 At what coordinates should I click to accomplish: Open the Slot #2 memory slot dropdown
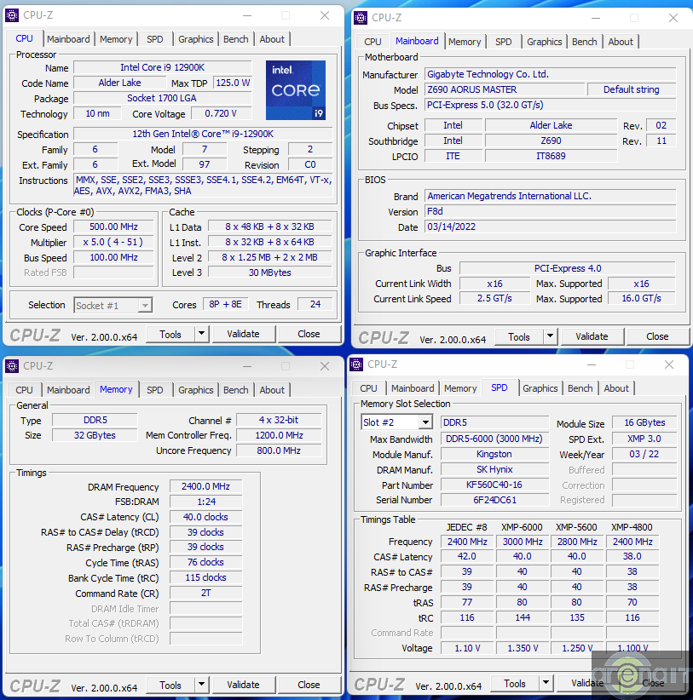(x=424, y=423)
